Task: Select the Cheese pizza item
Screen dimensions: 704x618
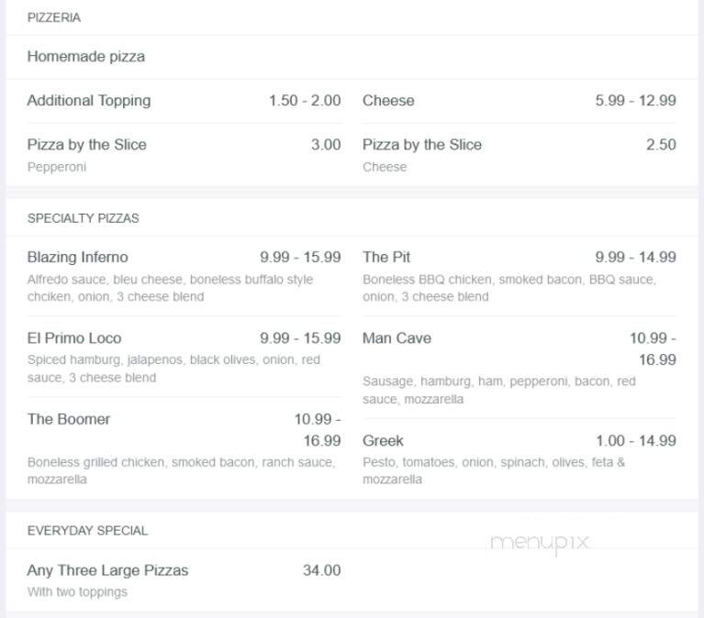Action: click(519, 101)
